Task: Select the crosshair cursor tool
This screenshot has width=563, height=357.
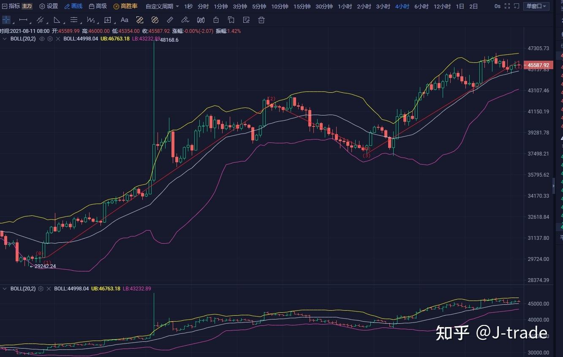Action: 6,20
